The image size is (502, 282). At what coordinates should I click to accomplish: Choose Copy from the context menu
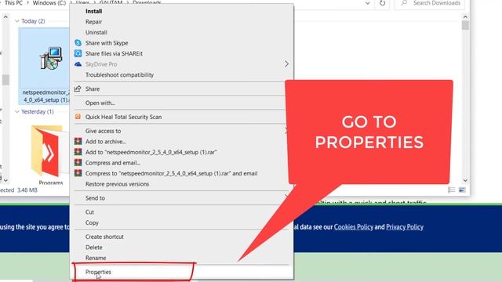[92, 222]
